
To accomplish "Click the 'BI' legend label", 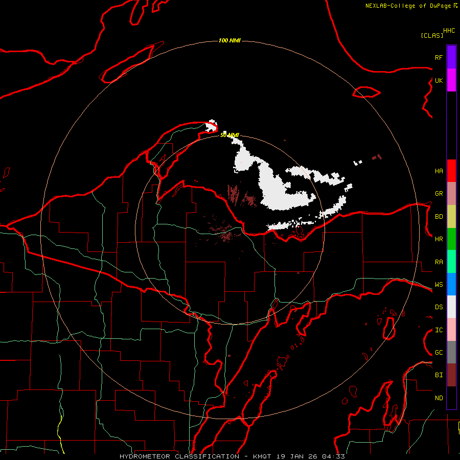I will tap(439, 375).
